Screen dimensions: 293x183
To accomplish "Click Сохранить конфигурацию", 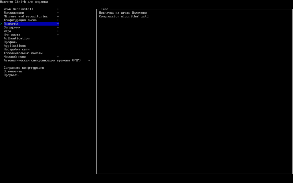I will tap(24, 68).
